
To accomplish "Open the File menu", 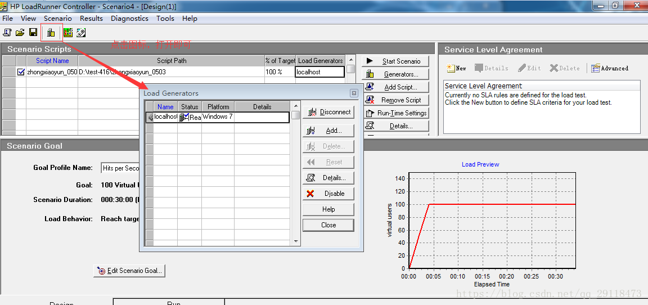I will (7, 18).
